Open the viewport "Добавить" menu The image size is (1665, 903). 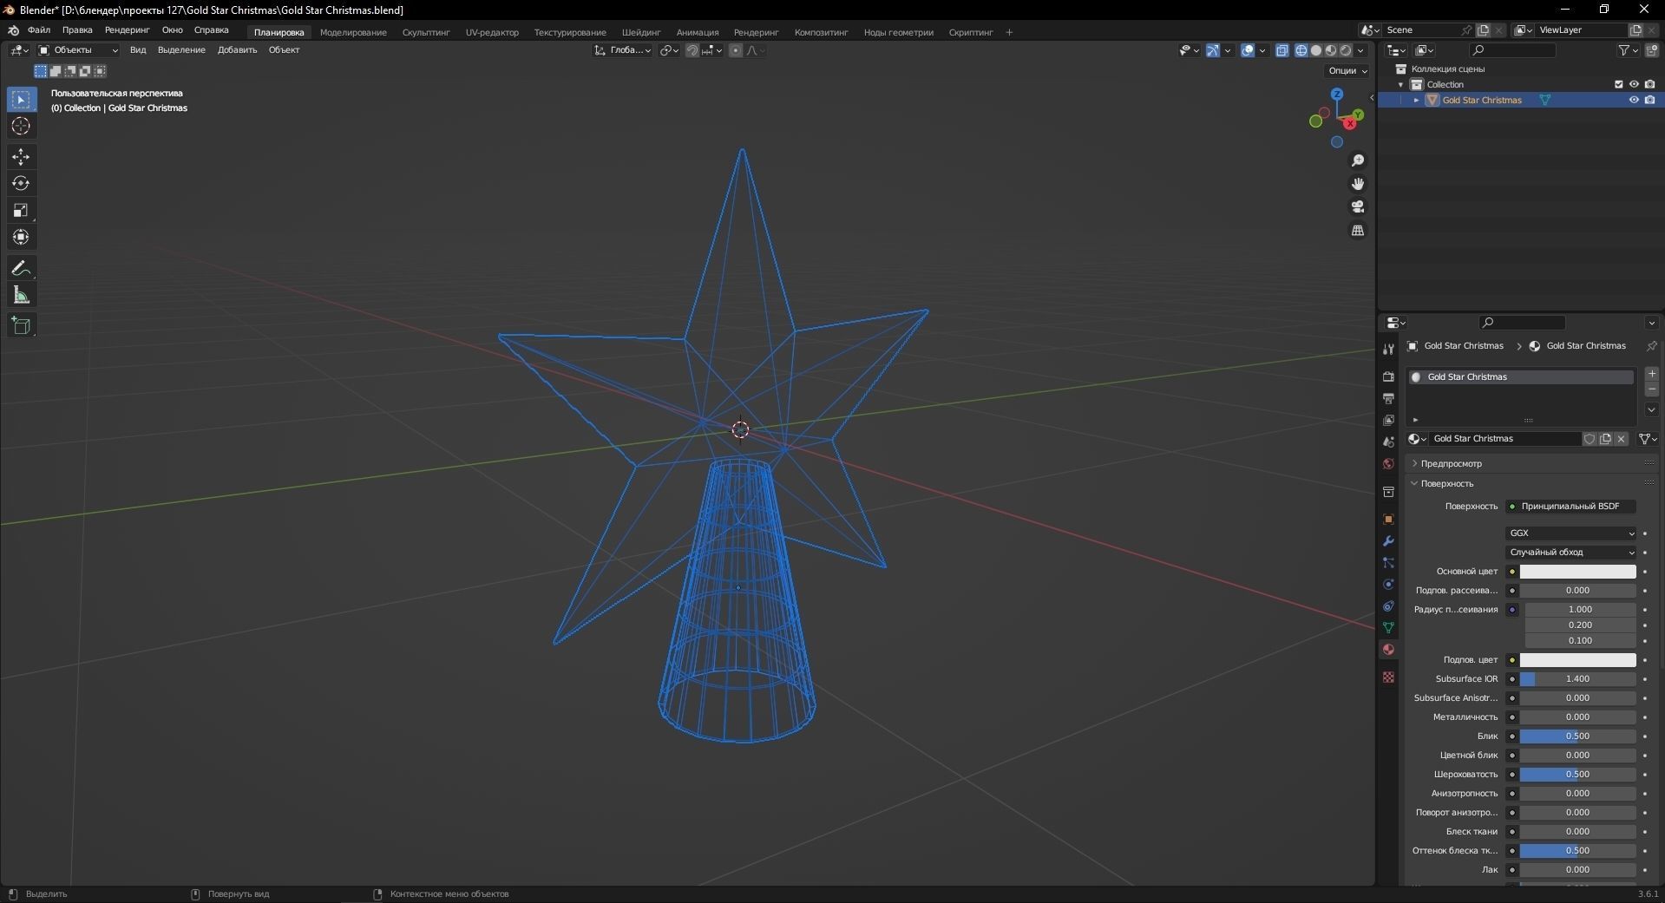(237, 50)
